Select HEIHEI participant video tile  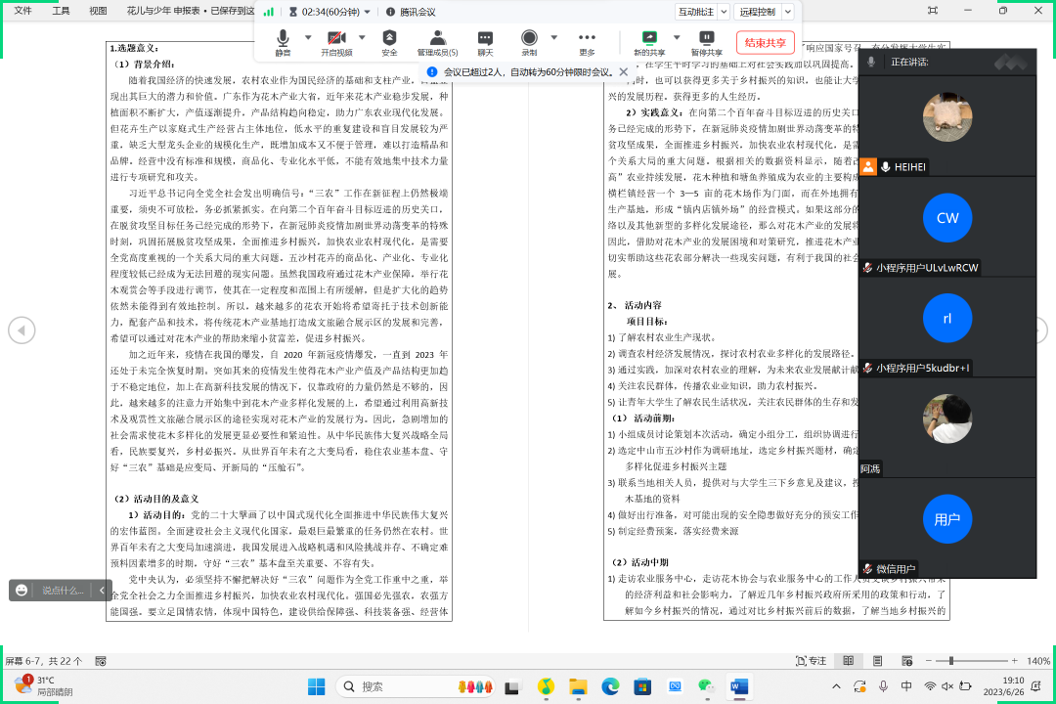pos(946,126)
